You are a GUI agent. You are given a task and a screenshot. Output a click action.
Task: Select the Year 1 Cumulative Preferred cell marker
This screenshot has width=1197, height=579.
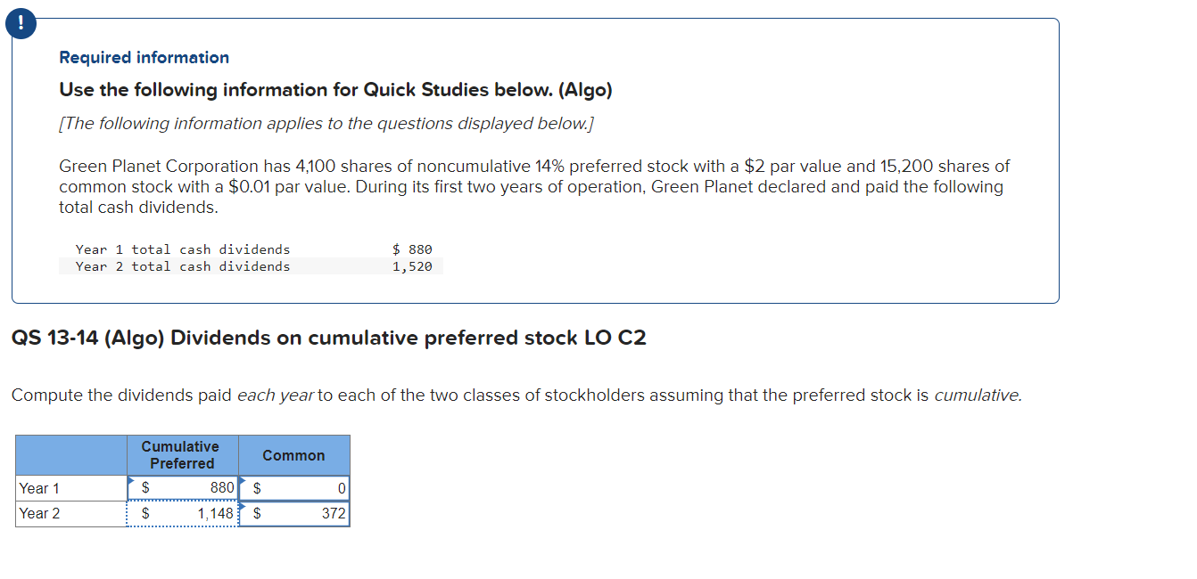pyautogui.click(x=132, y=481)
